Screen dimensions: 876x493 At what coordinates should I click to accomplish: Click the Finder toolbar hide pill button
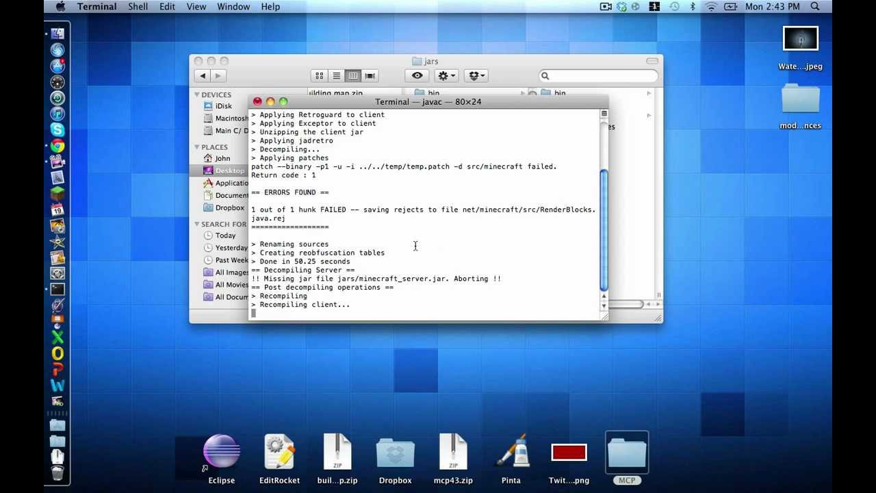pos(652,61)
